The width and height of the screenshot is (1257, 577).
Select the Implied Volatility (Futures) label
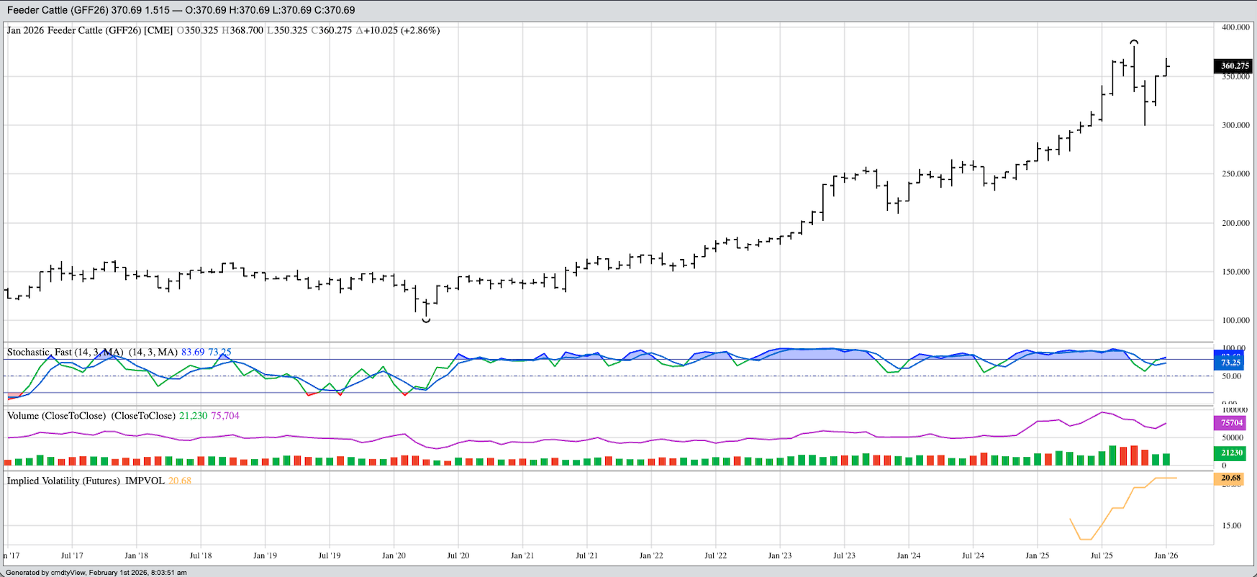63,481
